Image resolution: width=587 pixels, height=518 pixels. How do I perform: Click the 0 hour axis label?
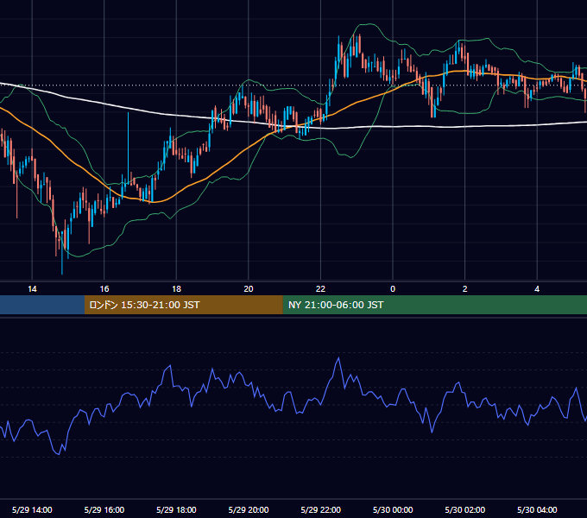point(393,289)
